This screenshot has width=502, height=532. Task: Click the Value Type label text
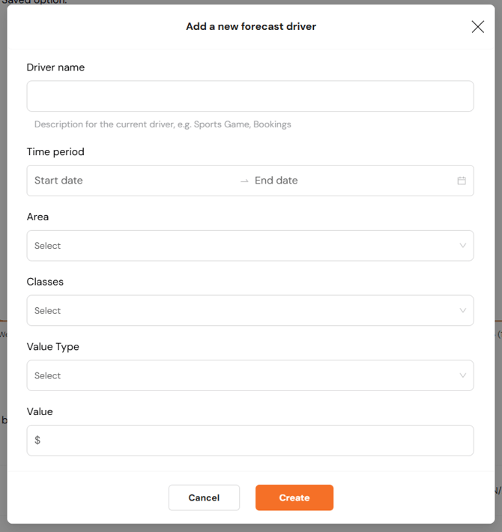(52, 347)
